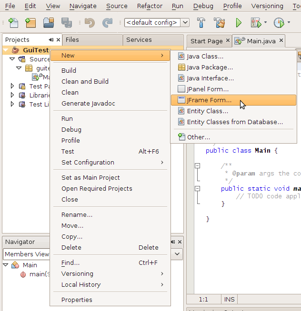Viewport: 301px width, 311px height.
Task: Run the project with green play icon
Action: 239,23
